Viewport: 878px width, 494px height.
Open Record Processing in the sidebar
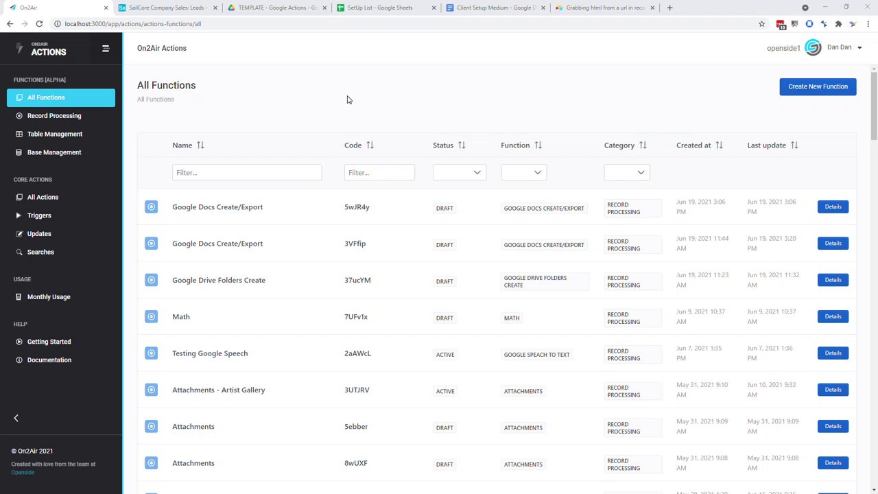(54, 116)
